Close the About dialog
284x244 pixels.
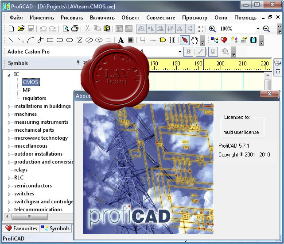[269, 94]
